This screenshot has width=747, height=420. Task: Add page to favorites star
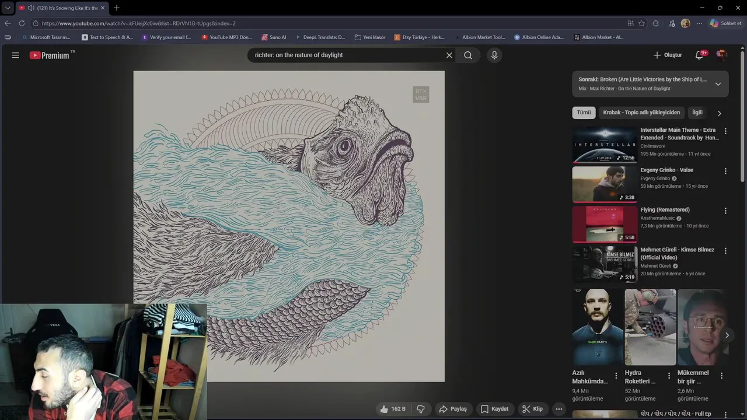click(x=641, y=23)
